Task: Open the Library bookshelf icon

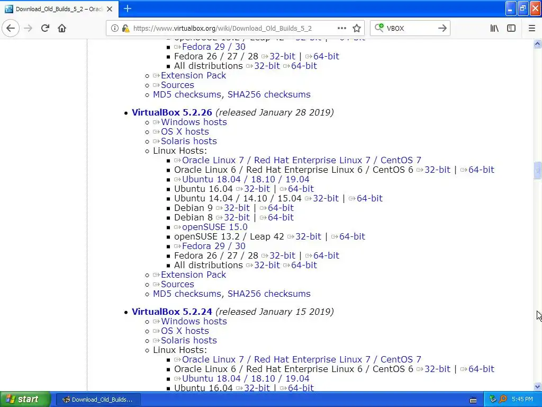Action: [494, 29]
